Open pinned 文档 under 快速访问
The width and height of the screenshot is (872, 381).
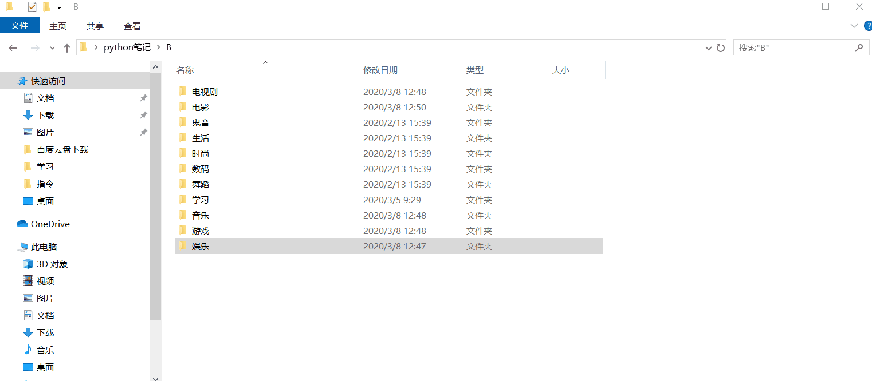coord(45,98)
